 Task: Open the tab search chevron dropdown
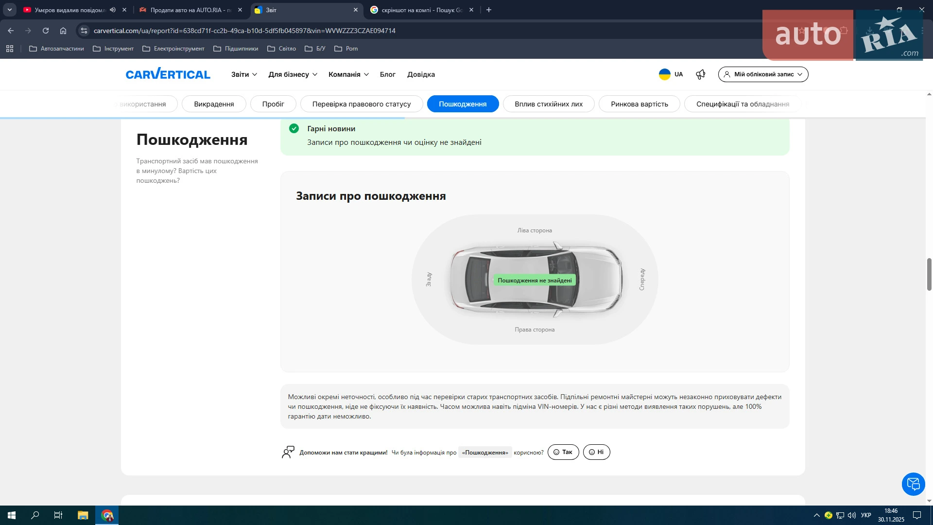point(10,10)
